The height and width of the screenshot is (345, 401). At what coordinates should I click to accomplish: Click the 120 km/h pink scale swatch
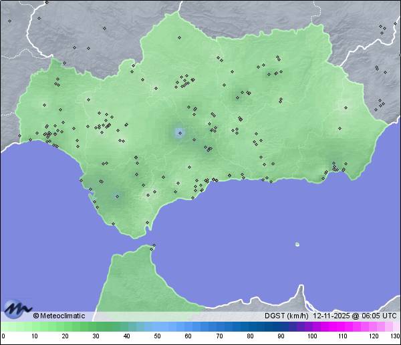(373, 326)
